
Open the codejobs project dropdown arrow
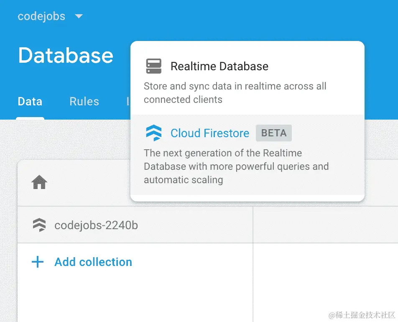79,16
